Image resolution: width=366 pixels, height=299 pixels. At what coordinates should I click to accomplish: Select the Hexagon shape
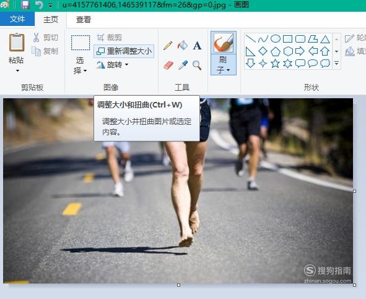pos(288,51)
